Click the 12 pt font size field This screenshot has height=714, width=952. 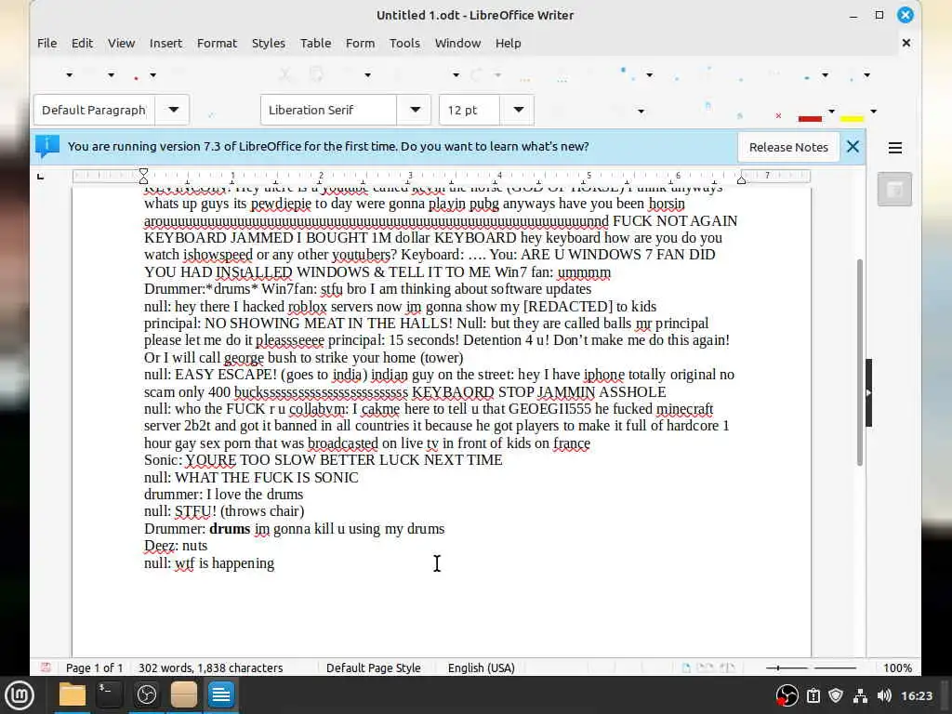coord(469,110)
